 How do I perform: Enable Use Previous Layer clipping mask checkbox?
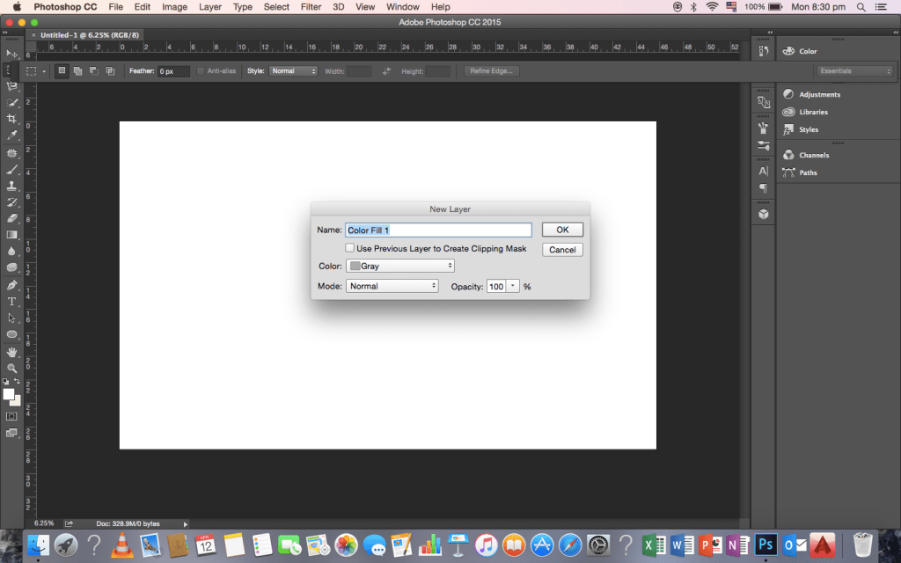(x=350, y=249)
